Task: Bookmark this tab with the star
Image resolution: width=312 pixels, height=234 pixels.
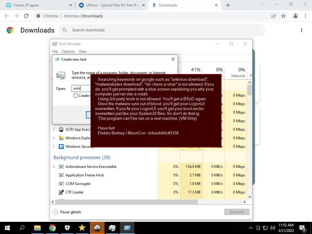Action: pos(283,16)
